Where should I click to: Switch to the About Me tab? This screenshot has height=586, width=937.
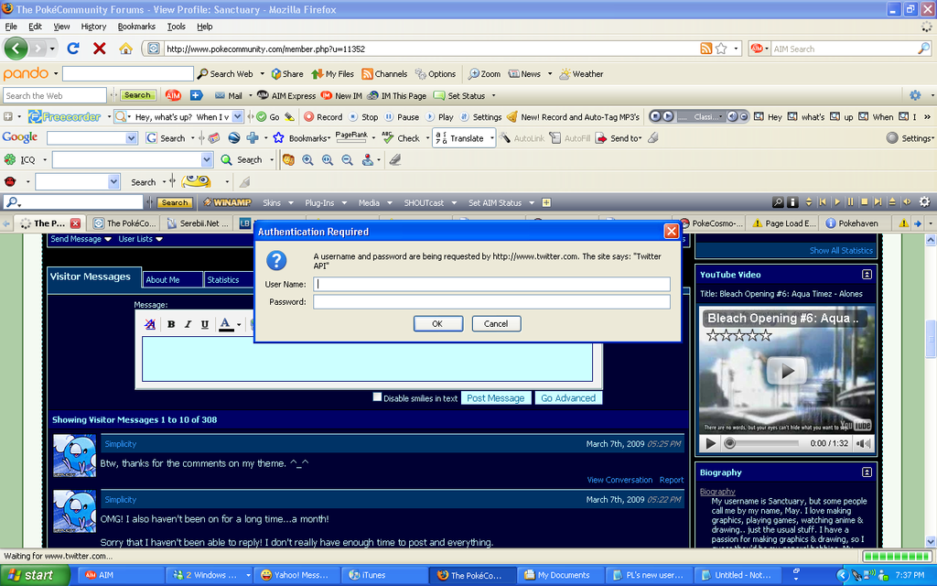point(163,280)
